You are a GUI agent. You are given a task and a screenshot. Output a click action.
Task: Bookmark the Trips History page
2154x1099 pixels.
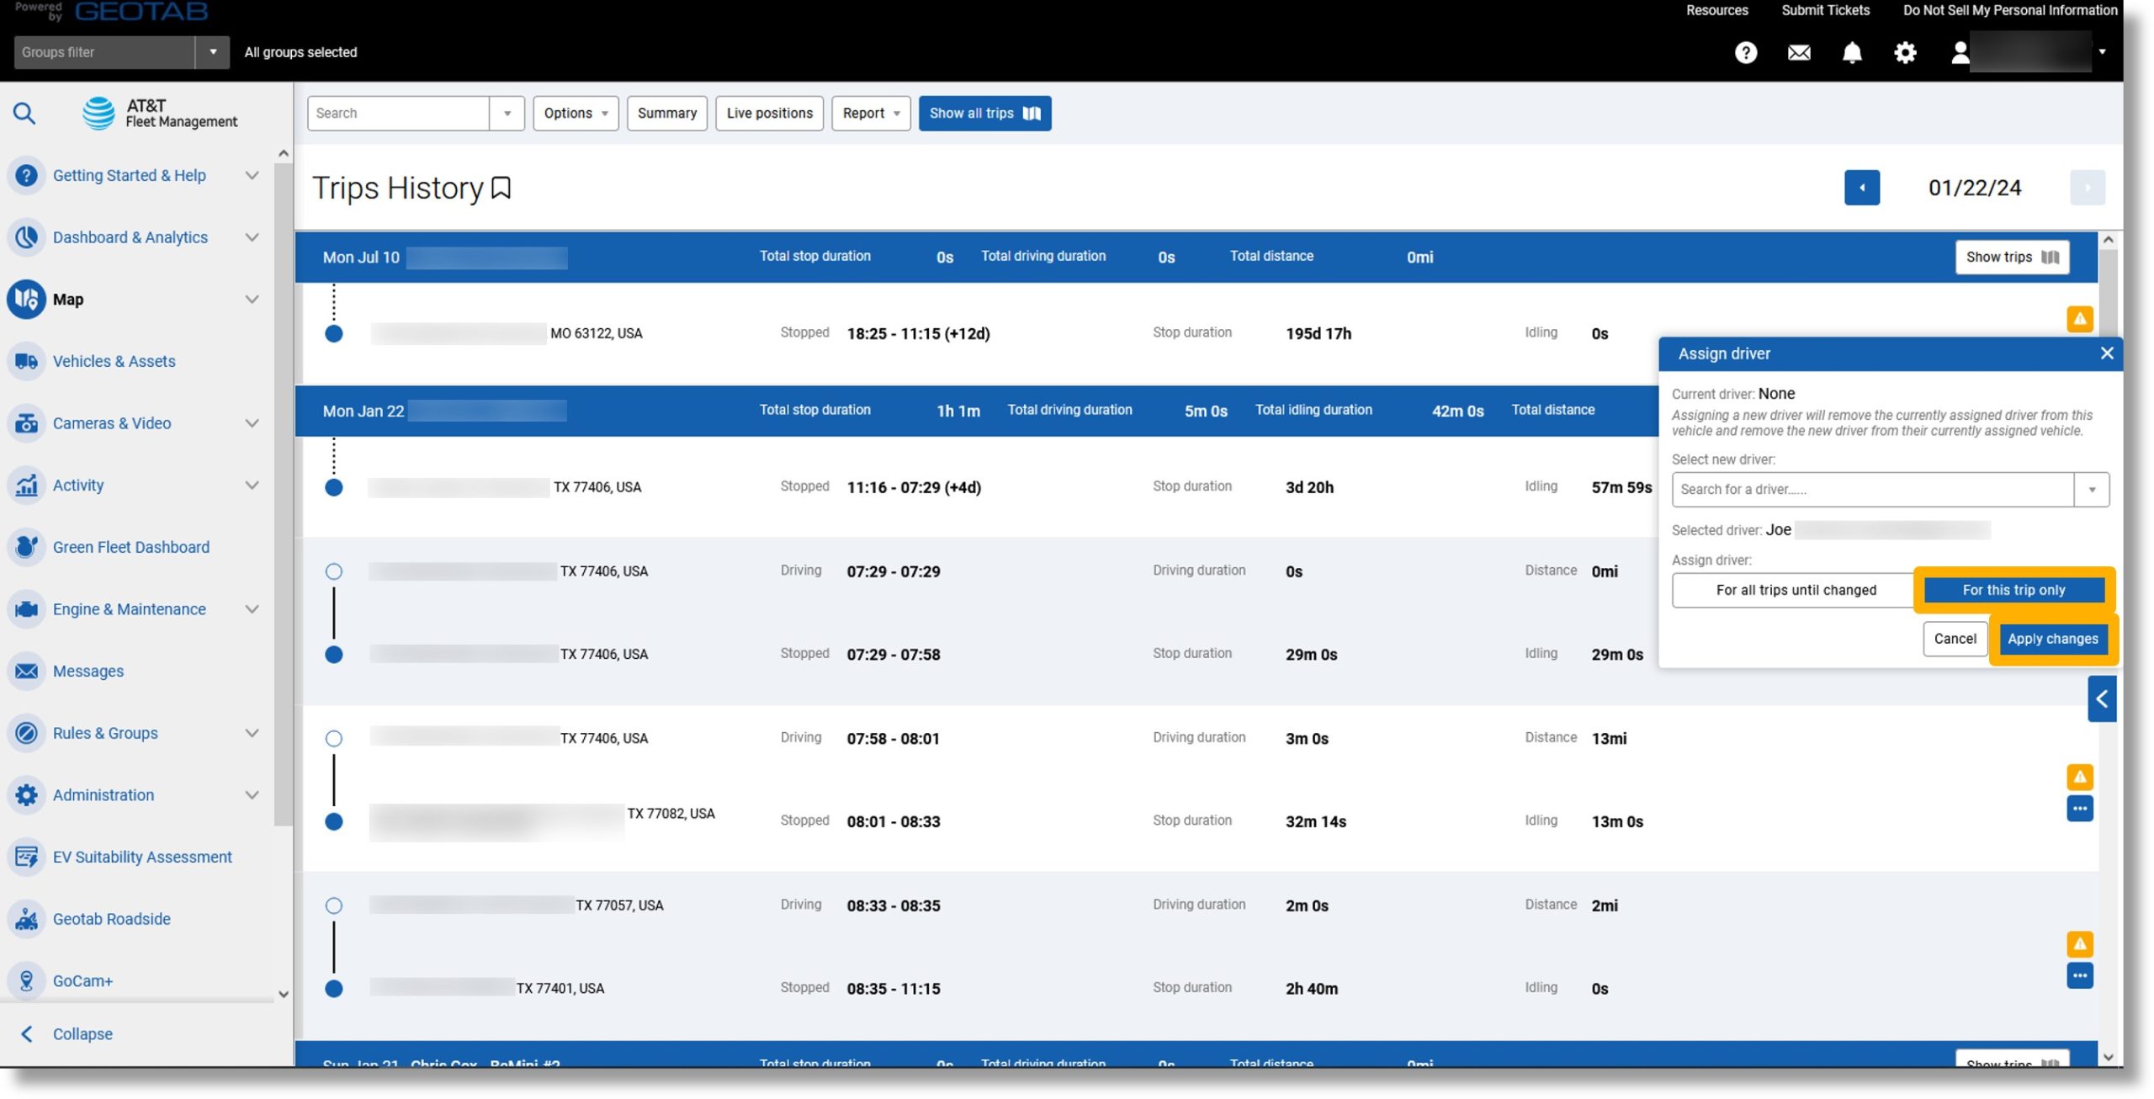(501, 188)
